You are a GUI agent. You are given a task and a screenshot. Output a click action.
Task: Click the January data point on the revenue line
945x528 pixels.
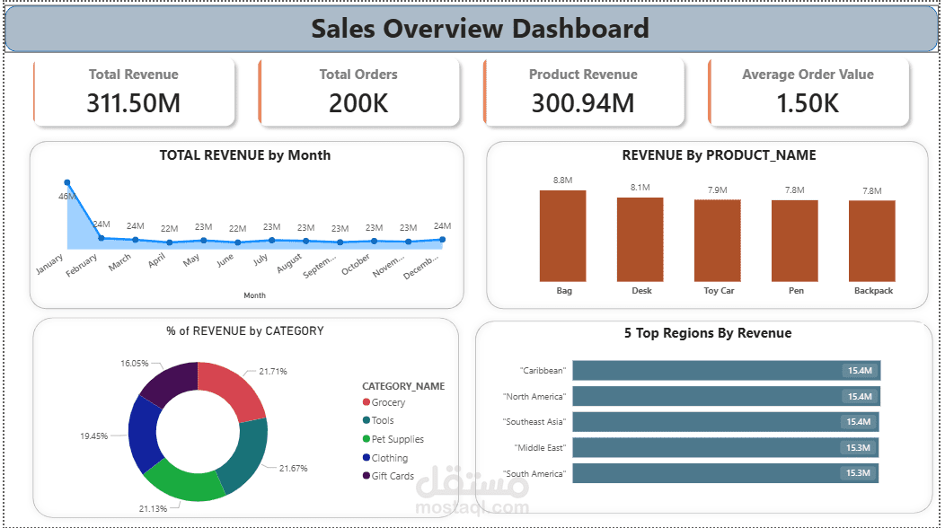coord(66,180)
